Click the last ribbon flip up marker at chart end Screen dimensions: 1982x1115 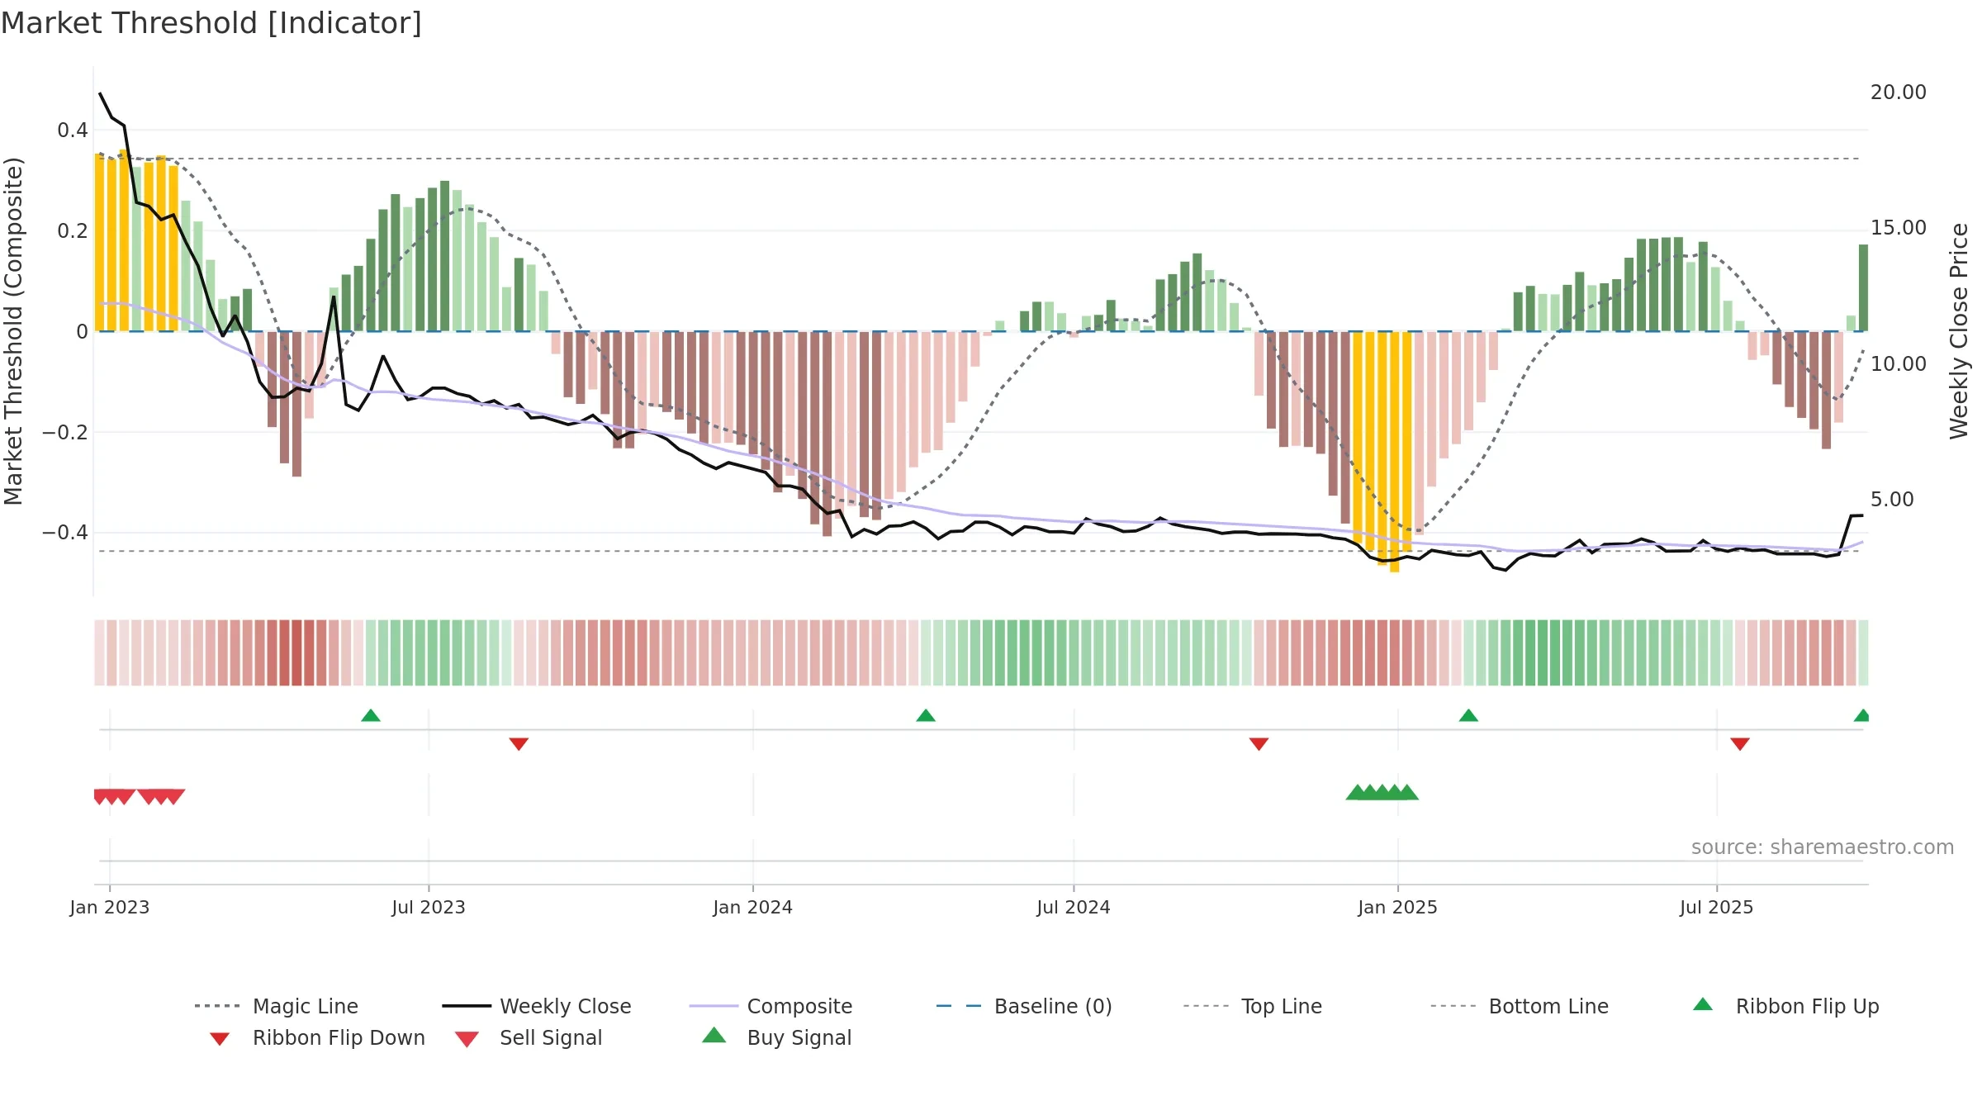1861,715
